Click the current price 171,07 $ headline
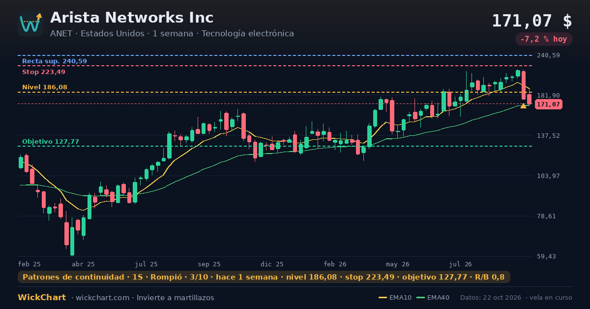 pyautogui.click(x=532, y=21)
